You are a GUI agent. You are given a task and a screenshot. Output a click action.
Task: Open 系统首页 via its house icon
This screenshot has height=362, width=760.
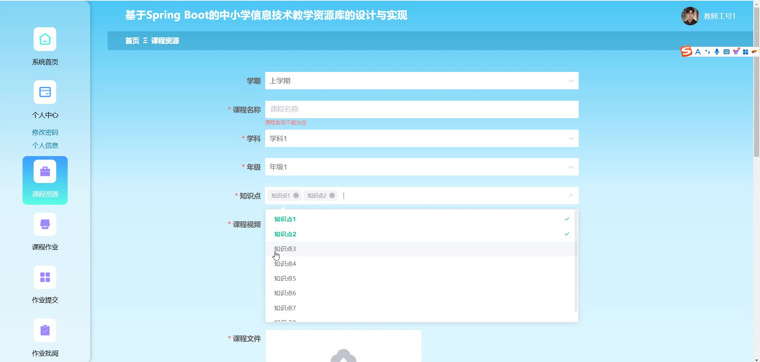click(x=45, y=39)
